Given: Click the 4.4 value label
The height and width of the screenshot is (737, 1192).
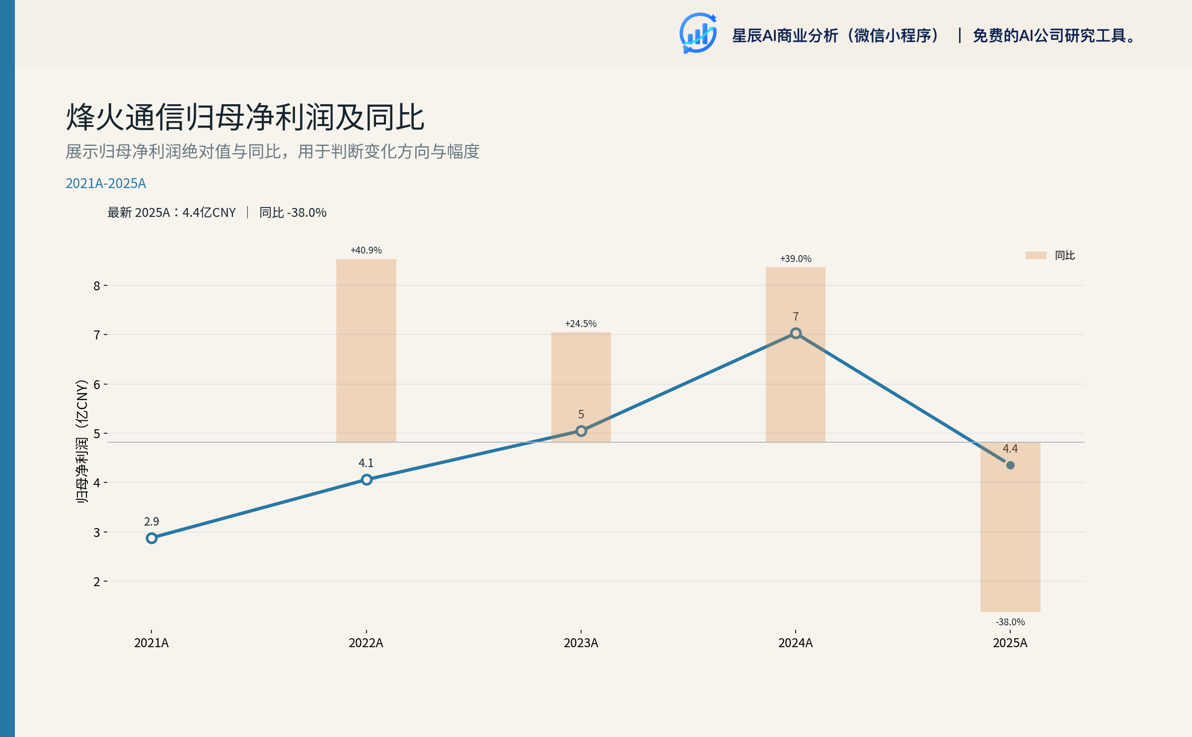Looking at the screenshot, I should (x=1010, y=449).
